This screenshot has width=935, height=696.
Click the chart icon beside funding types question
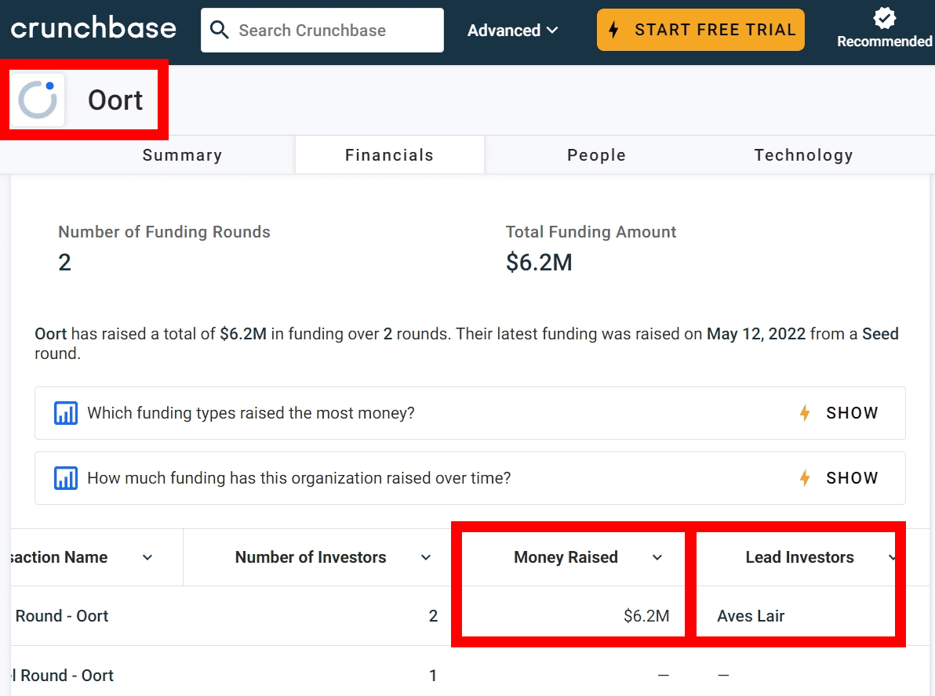(66, 413)
